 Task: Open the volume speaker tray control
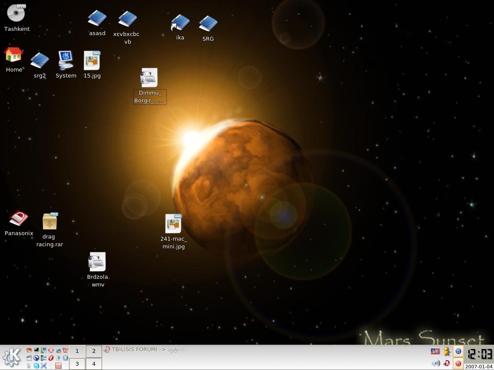pyautogui.click(x=436, y=363)
